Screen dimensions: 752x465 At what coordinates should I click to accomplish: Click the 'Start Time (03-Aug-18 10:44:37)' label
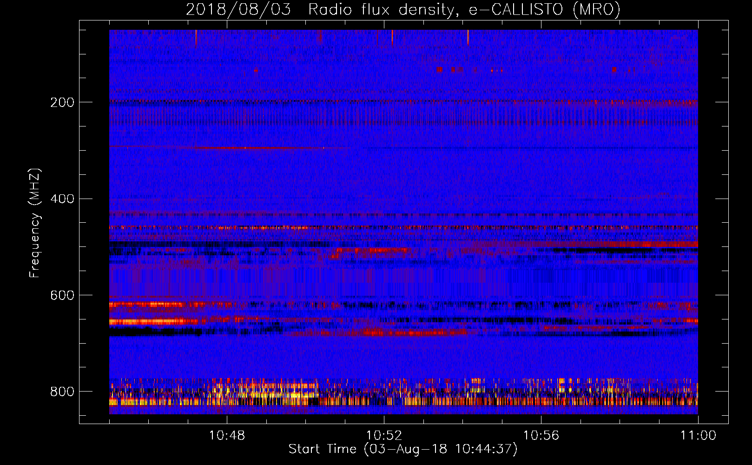click(x=403, y=449)
